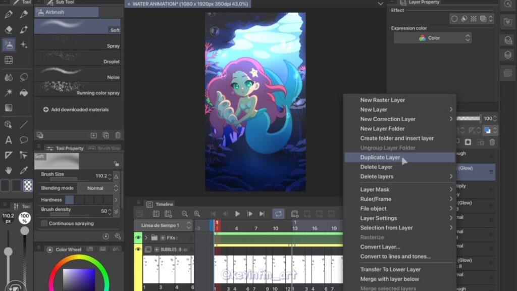Select the Eraser tool
517x291 pixels.
coord(9,29)
